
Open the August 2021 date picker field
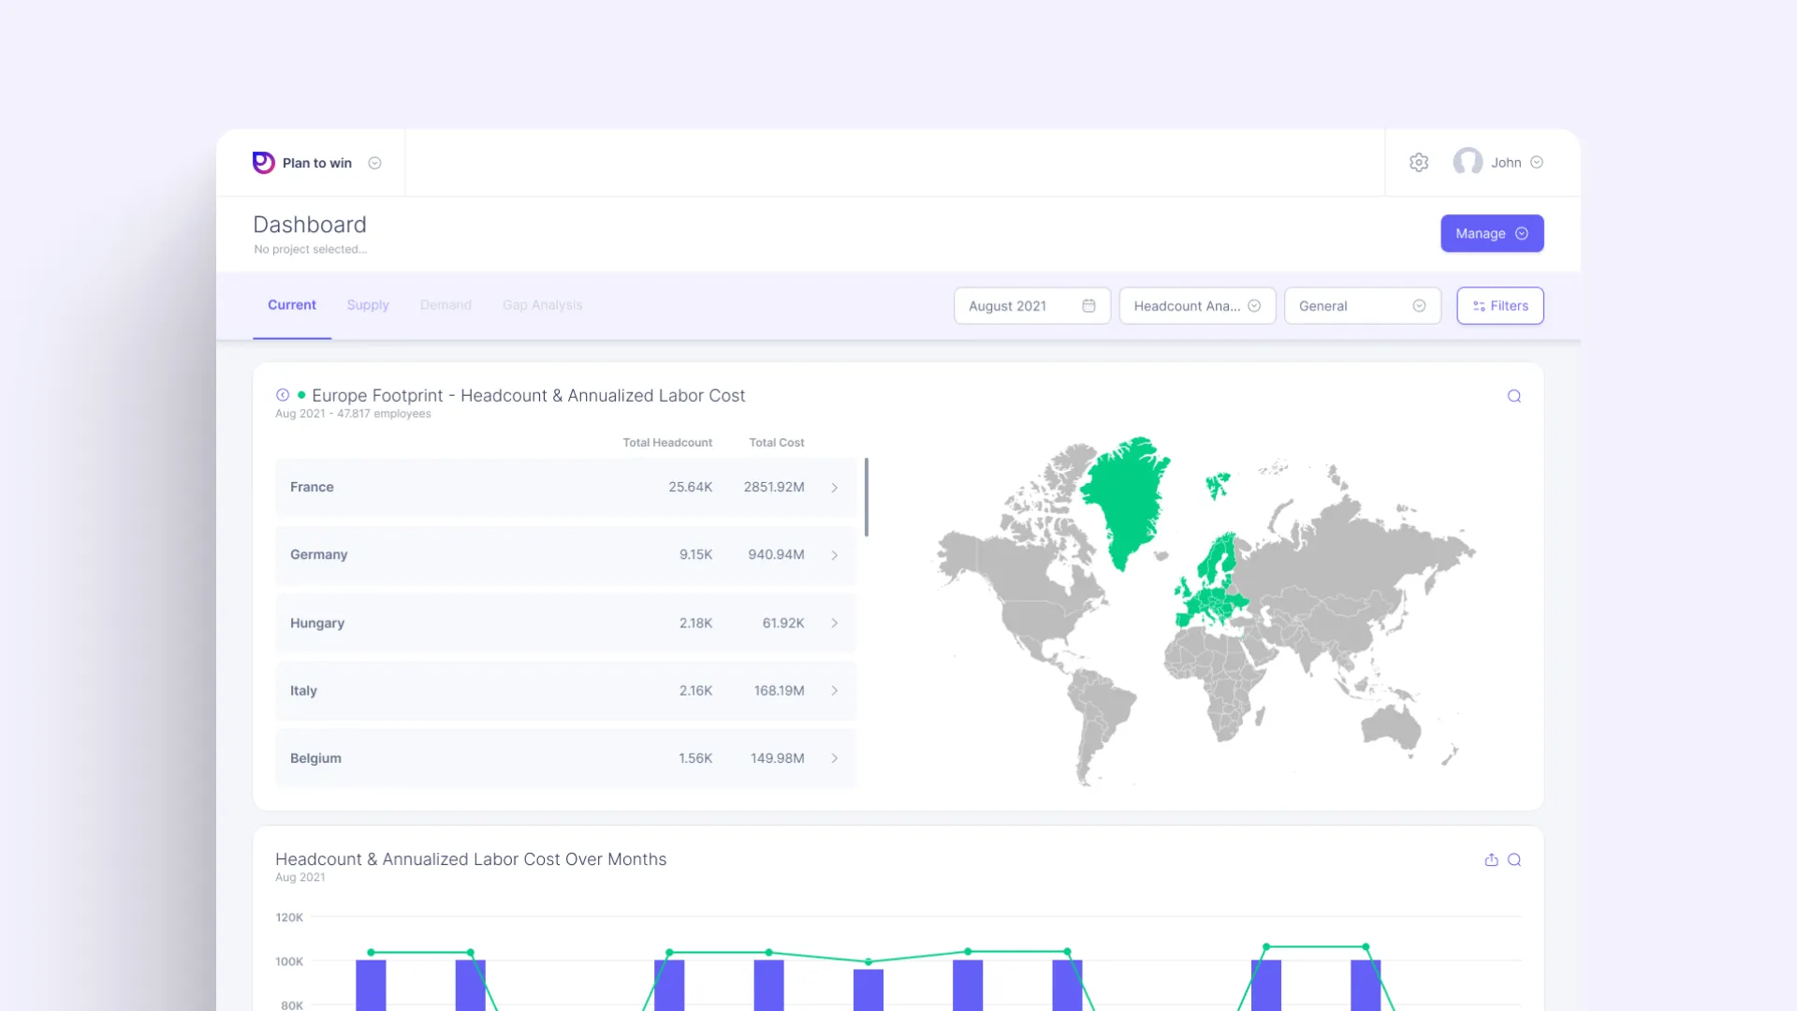pyautogui.click(x=1032, y=306)
